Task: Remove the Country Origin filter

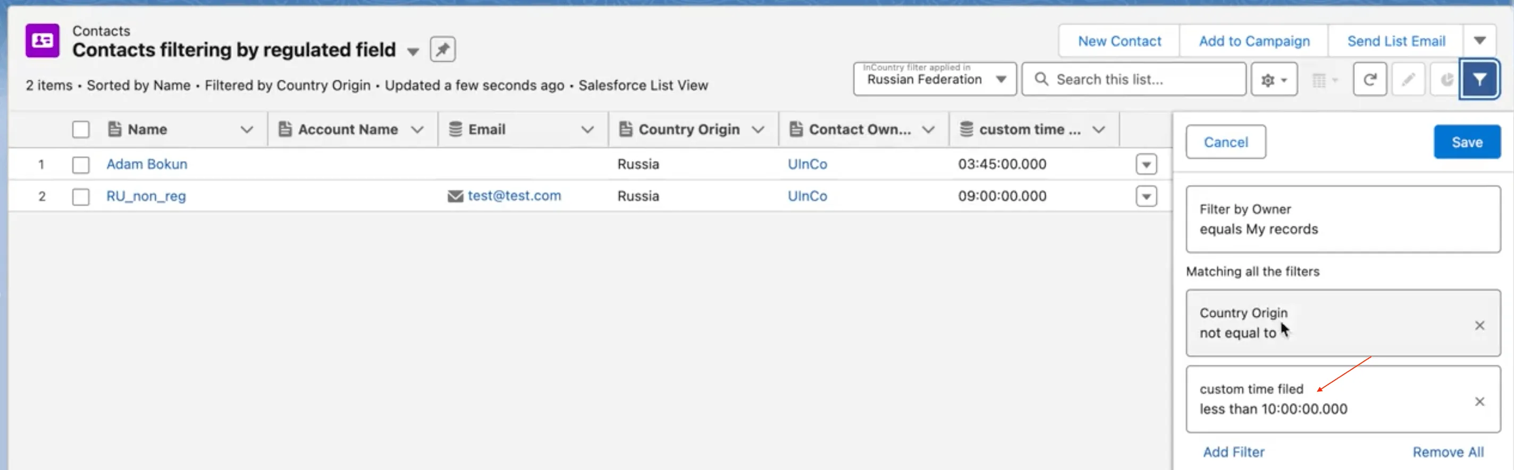Action: pos(1479,325)
